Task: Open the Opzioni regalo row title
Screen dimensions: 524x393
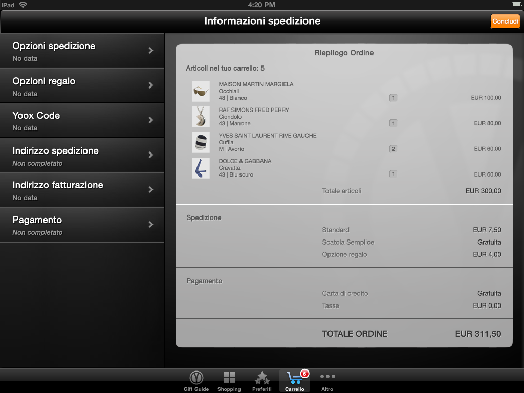Action: coord(44,81)
